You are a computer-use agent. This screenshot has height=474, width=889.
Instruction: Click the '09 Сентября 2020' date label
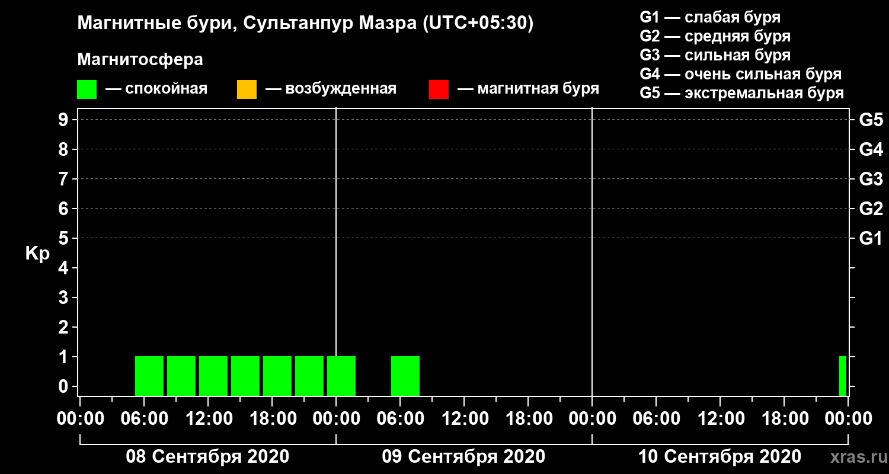coord(463,457)
